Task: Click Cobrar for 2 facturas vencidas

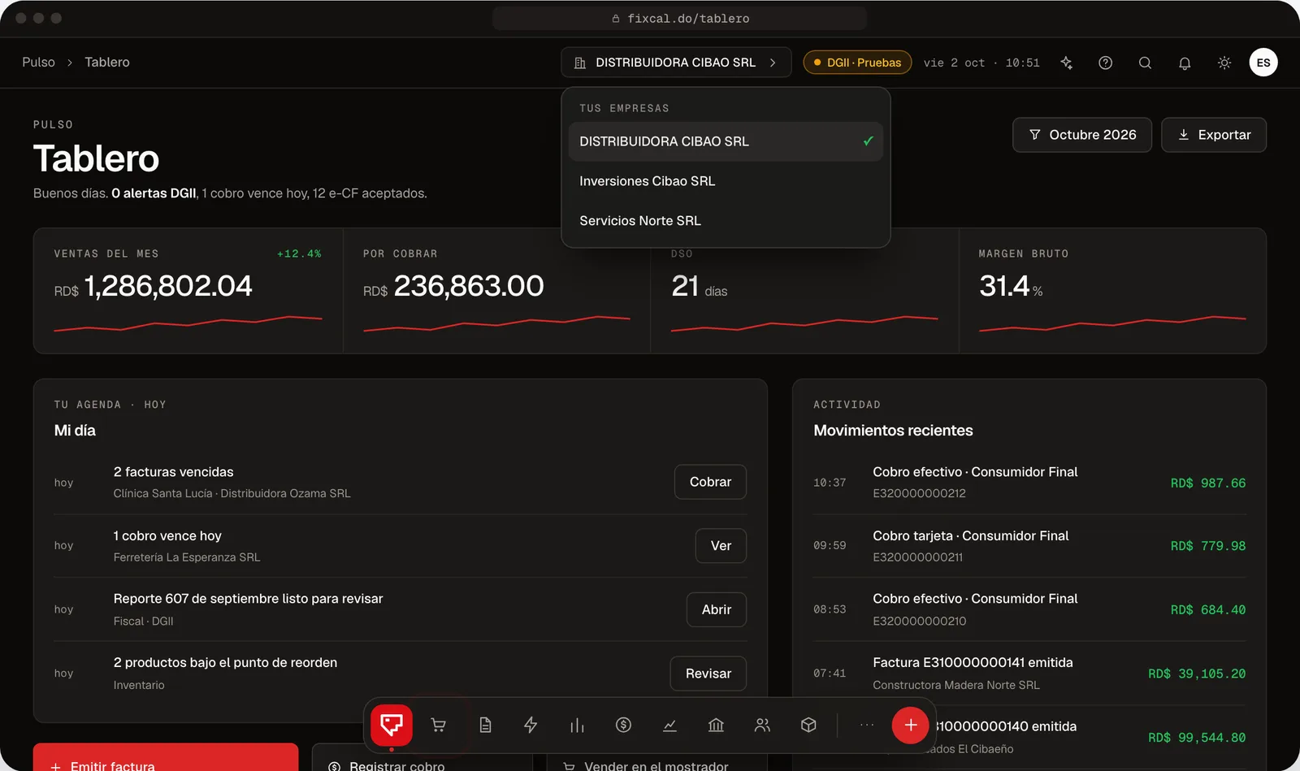Action: tap(710, 482)
